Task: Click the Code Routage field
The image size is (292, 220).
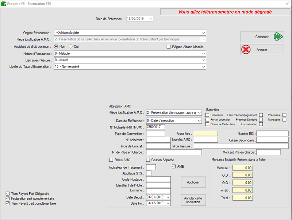Action: tap(158, 179)
